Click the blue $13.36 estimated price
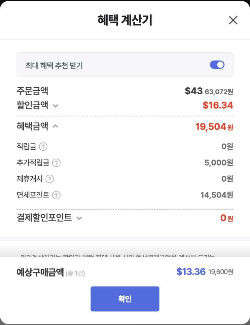This screenshot has width=250, height=325. pos(191,272)
